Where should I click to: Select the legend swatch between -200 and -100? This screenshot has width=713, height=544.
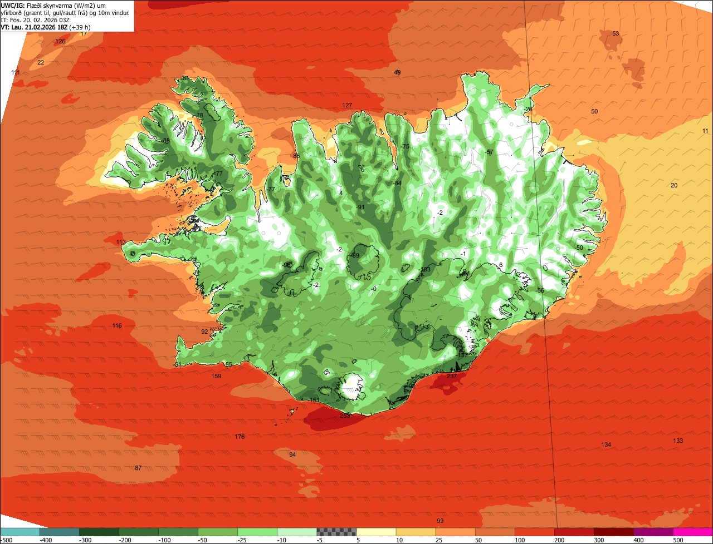(x=139, y=532)
